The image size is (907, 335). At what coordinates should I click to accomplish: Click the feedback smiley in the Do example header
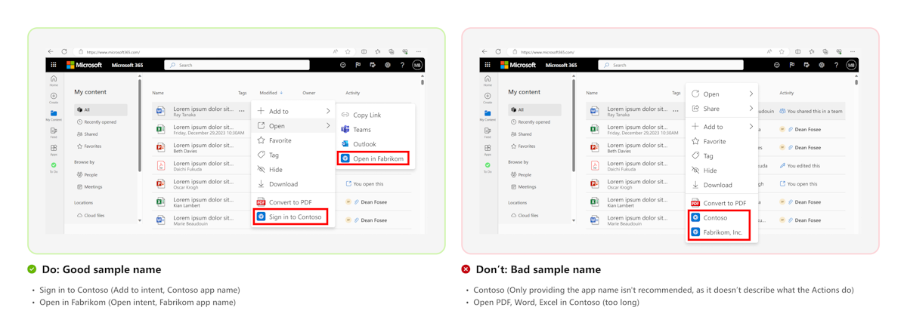coord(343,65)
